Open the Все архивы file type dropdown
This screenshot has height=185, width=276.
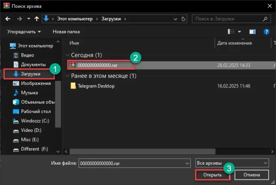(x=232, y=163)
